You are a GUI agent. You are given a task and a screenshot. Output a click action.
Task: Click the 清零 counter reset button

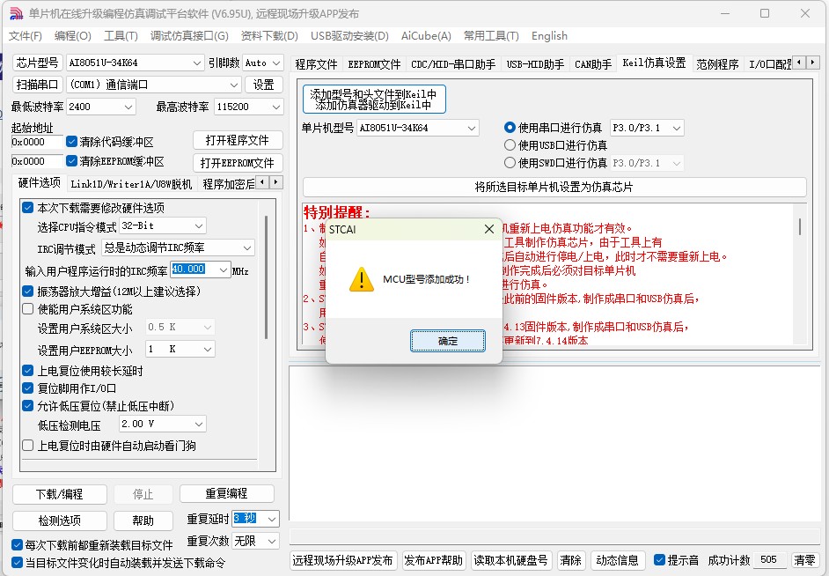pos(804,560)
